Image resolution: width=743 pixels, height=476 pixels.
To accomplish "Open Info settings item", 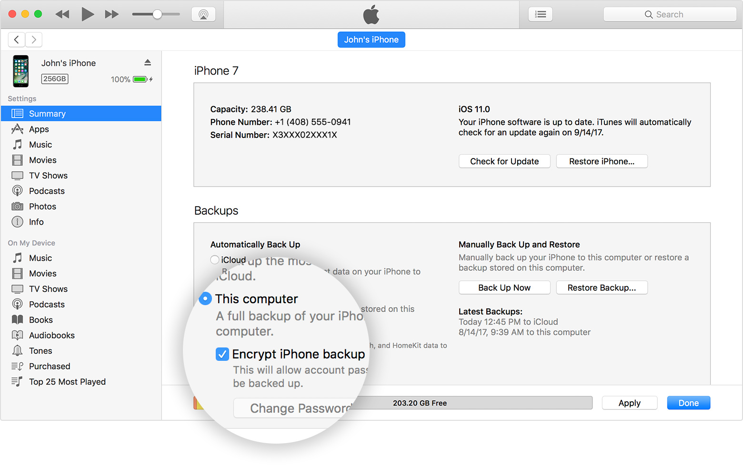I will pyautogui.click(x=81, y=222).
